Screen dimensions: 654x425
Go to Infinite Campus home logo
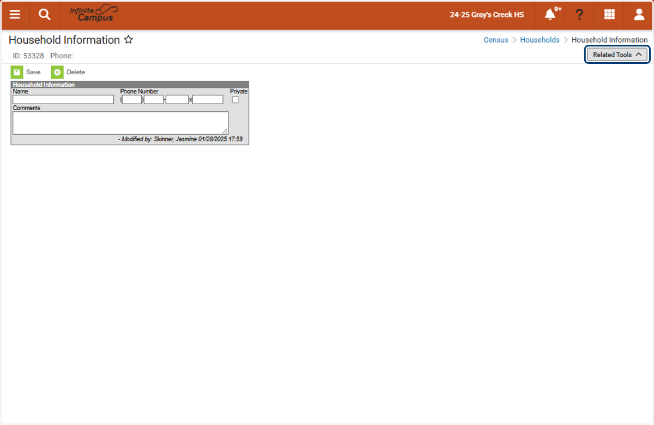click(x=94, y=14)
